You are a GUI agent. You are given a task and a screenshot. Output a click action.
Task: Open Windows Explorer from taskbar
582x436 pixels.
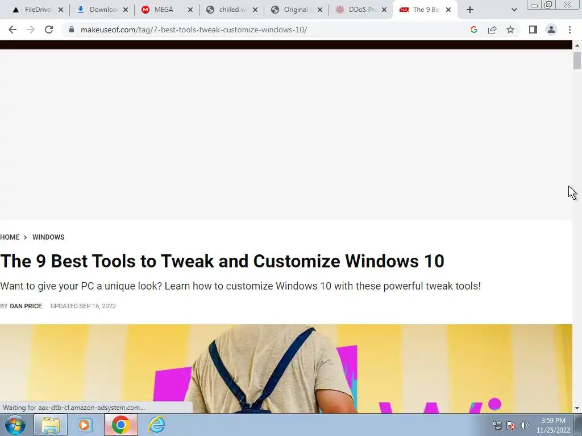(x=51, y=425)
